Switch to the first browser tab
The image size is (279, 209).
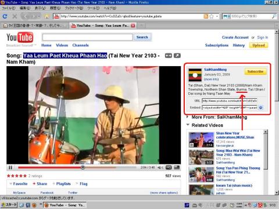(x=35, y=26)
